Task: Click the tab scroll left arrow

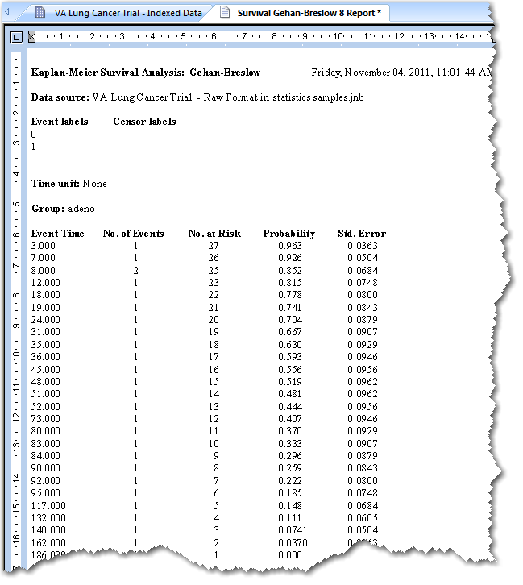Action: coord(6,13)
